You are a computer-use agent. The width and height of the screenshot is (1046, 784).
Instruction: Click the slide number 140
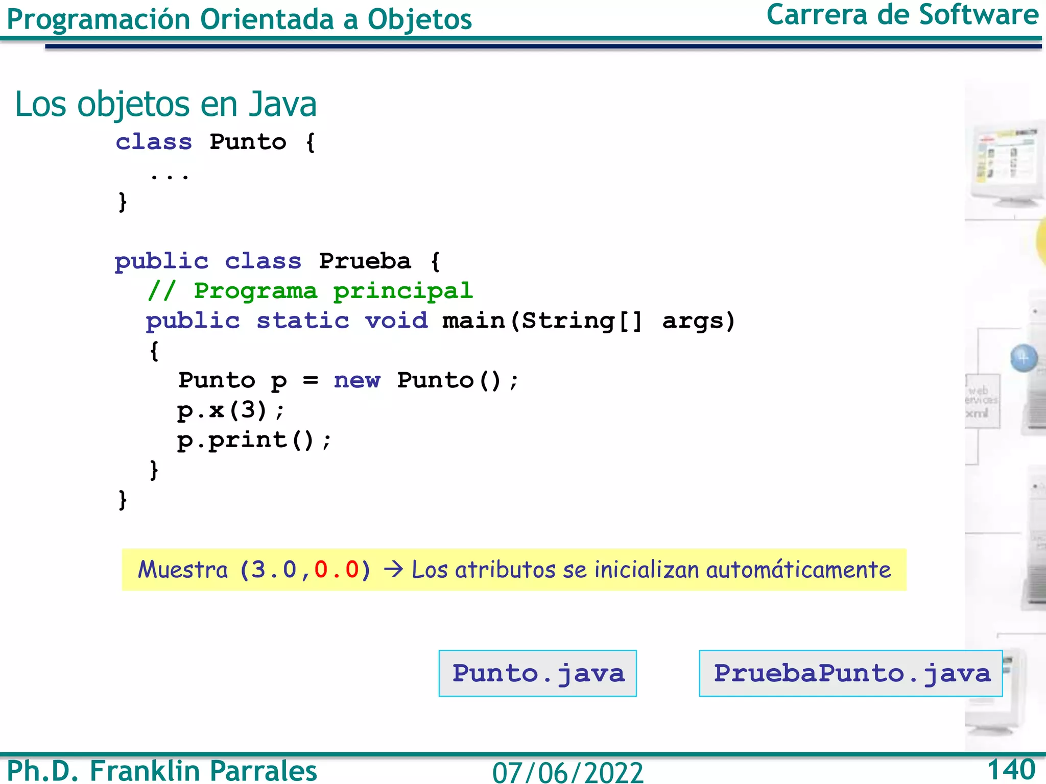[1011, 769]
